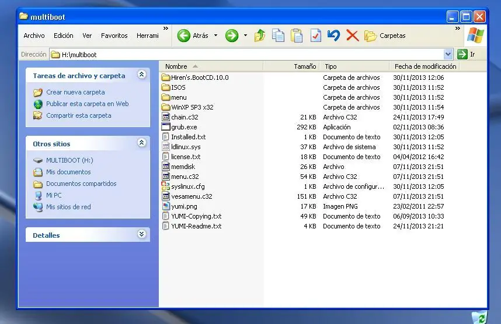
Task: Click the green Forward arrow button
Action: click(232, 36)
